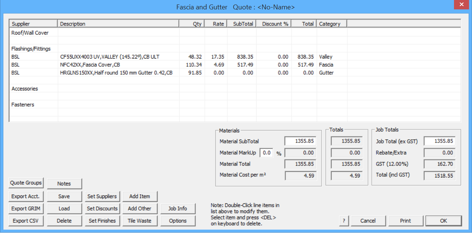Open the Options dialog

click(x=178, y=221)
